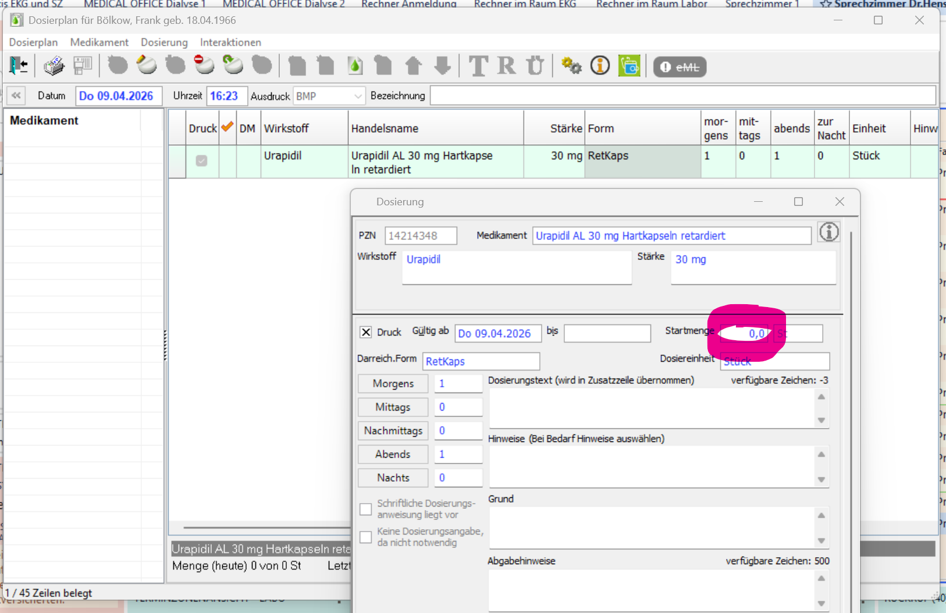Open the Medikament menu
This screenshot has width=946, height=613.
pos(99,42)
